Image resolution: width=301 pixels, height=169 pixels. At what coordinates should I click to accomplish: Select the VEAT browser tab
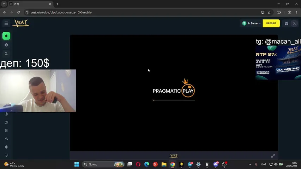[30, 4]
